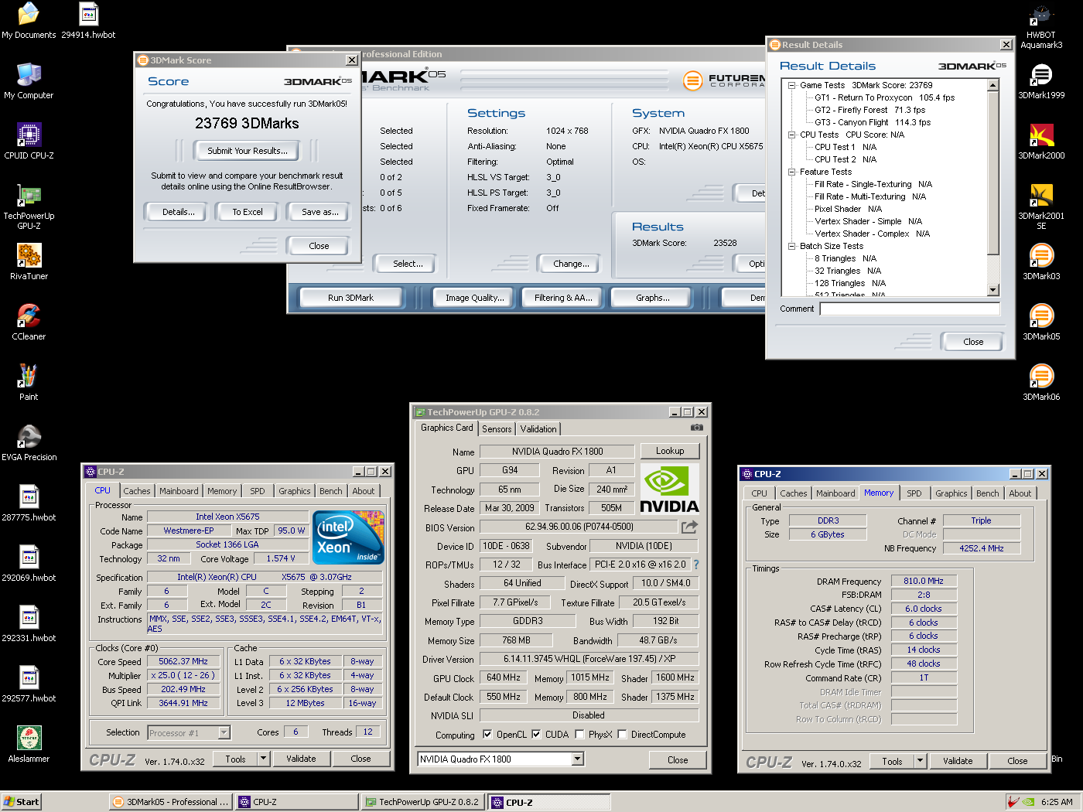The width and height of the screenshot is (1083, 812).
Task: Open the 292331.hwbot file icon
Action: click(29, 624)
